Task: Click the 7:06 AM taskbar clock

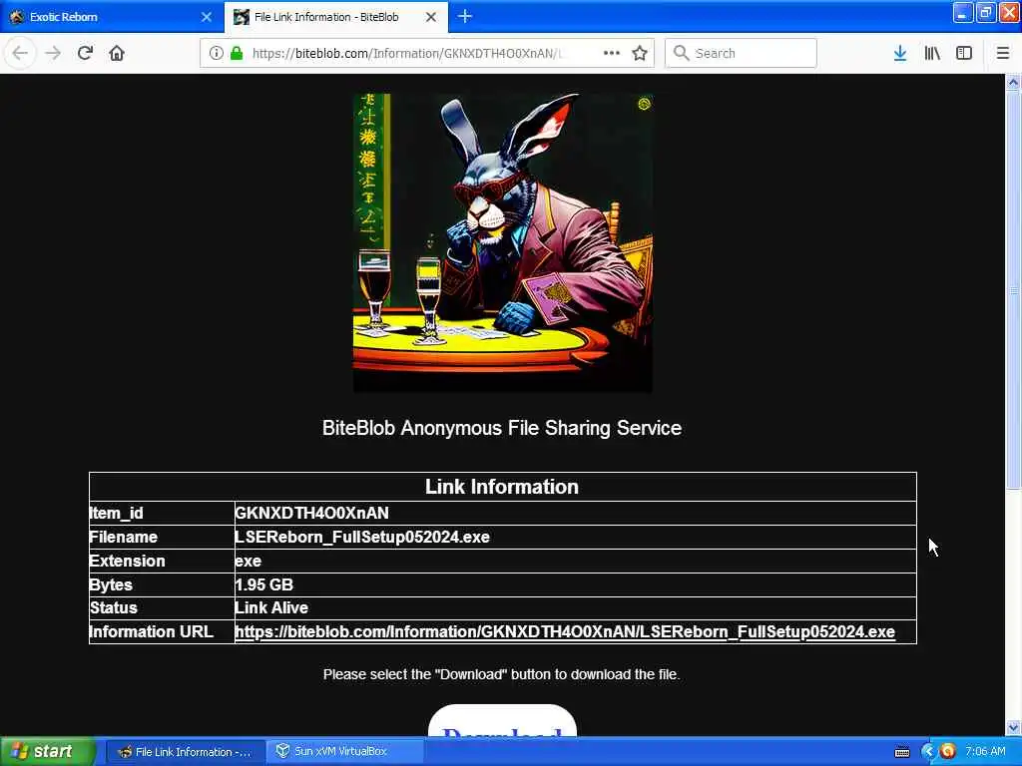Action: click(985, 752)
